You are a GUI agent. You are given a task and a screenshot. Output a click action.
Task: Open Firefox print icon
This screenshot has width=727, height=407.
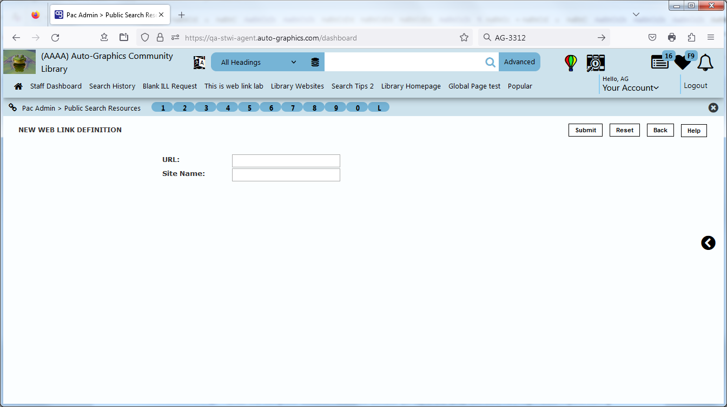672,37
